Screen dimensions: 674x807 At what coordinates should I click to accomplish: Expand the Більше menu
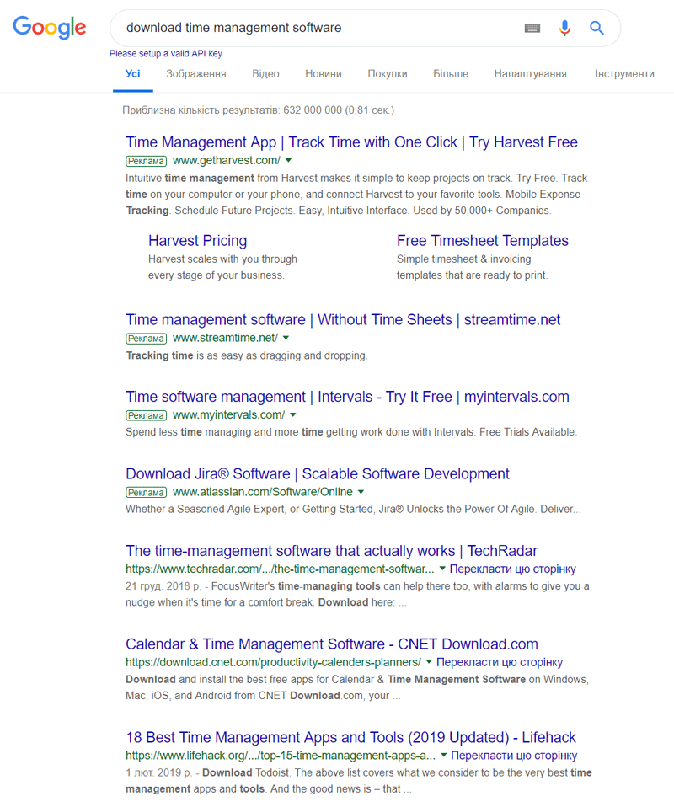(x=451, y=74)
